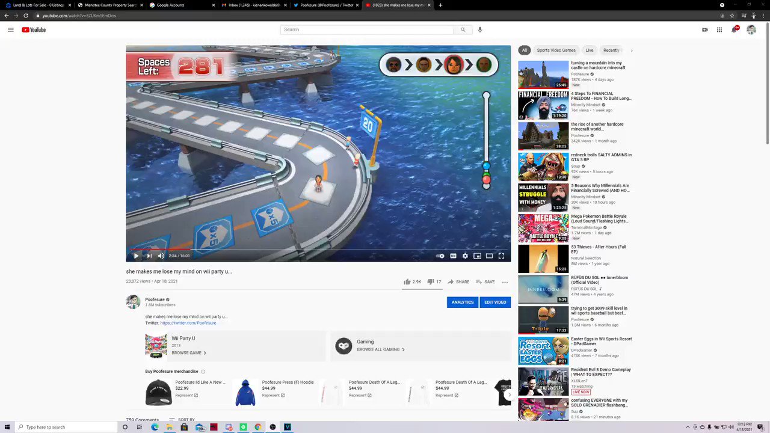Enter full screen mode
Screen dimensions: 770x433
(501, 256)
